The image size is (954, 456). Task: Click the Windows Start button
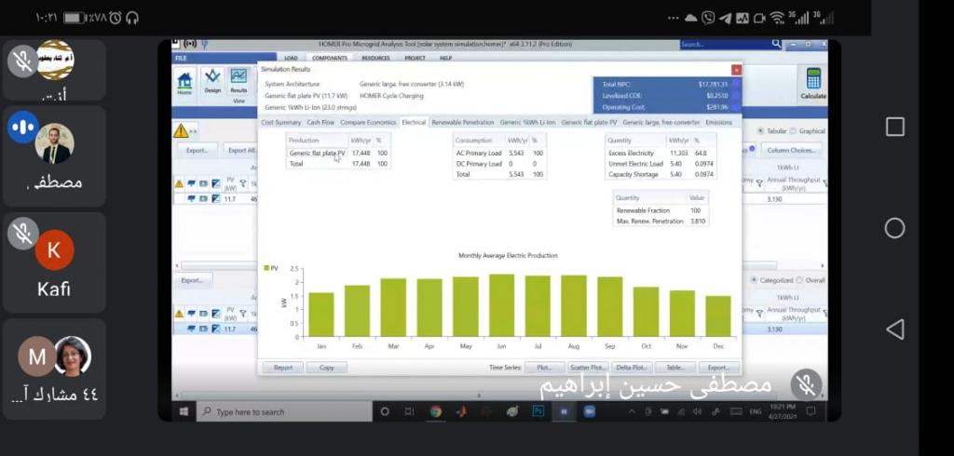184,411
